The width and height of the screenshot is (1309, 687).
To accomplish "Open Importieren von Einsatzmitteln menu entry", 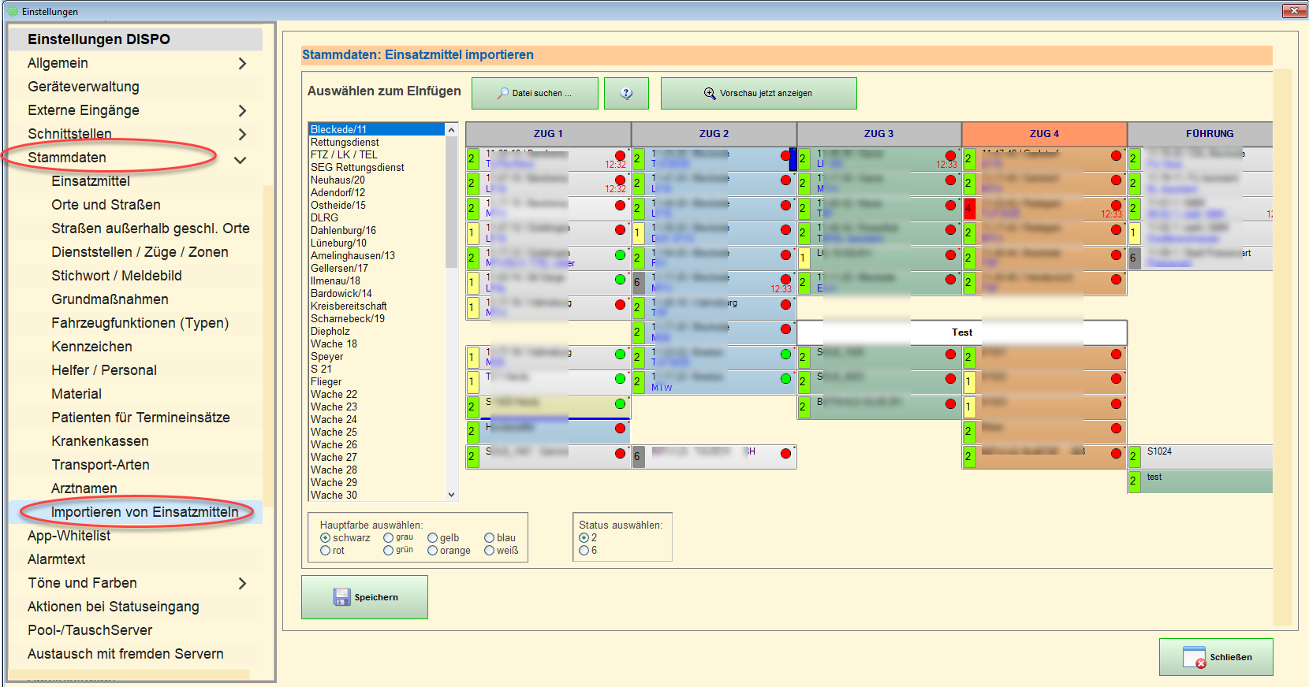I will click(144, 512).
